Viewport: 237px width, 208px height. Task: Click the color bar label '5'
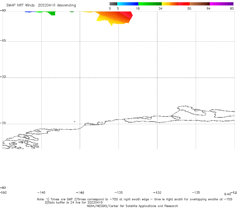click(x=118, y=8)
